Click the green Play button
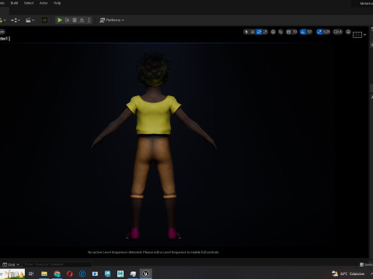This screenshot has height=279, width=373. (60, 20)
